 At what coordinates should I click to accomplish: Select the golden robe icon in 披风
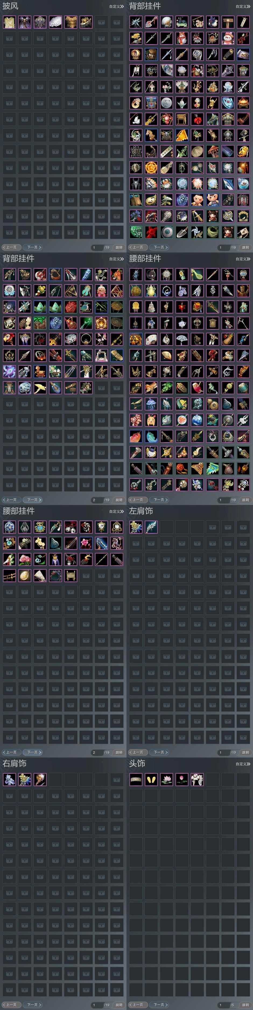(9, 22)
